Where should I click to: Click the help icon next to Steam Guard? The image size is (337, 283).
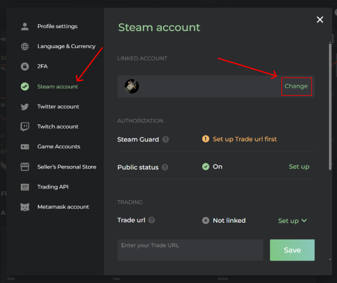165,139
